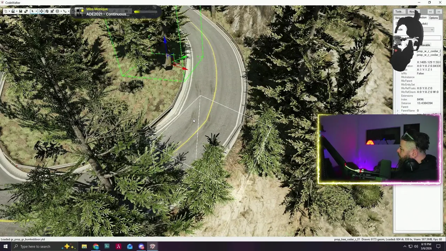Open the taskbar clock and date
Viewport: 446px width, 251px height.
(427, 246)
